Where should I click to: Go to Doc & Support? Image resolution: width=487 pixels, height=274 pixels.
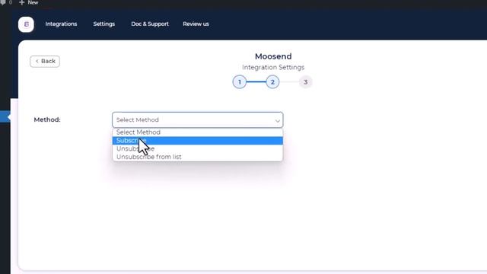click(150, 24)
